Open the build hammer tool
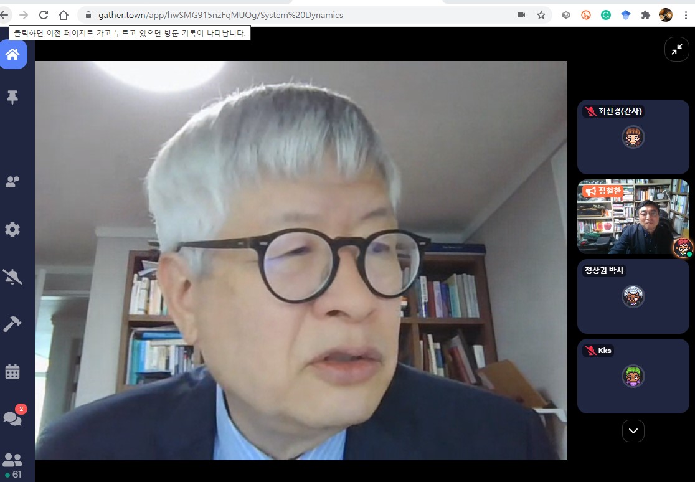This screenshot has height=482, width=695. (12, 324)
